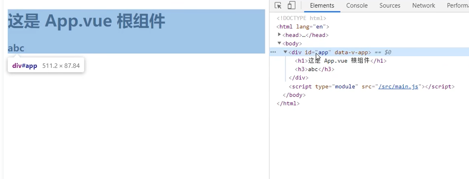Select the closing /html tag
The height and width of the screenshot is (179, 469).
tap(288, 104)
